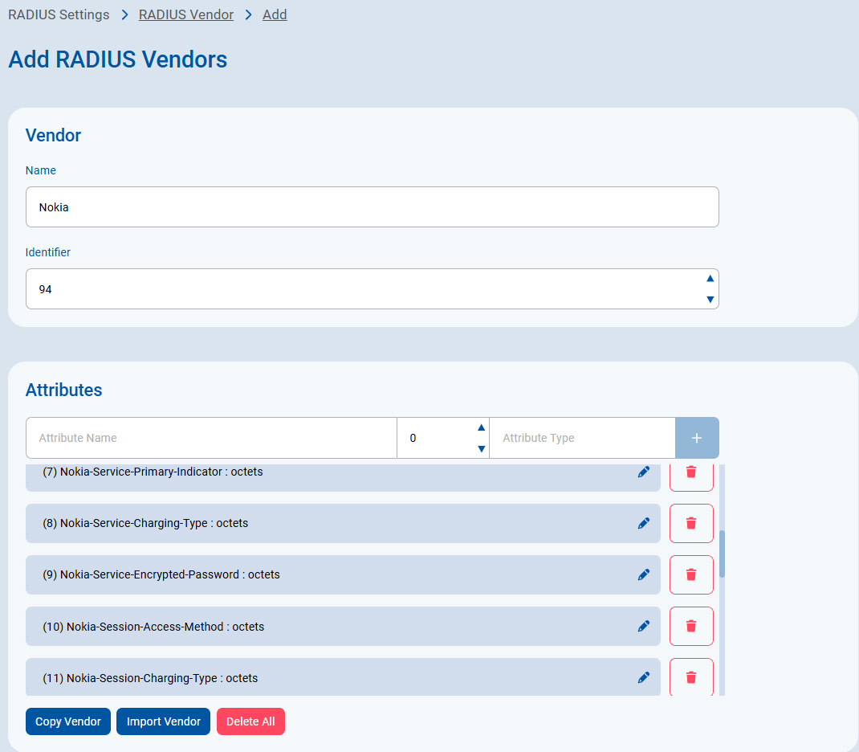Viewport: 859px width, 752px height.
Task: Navigate to RADIUS Settings breadcrumb
Action: coord(59,14)
